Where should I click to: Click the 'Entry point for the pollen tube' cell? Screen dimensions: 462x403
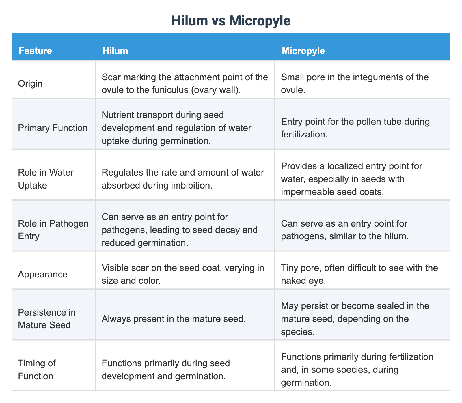[x=355, y=128]
